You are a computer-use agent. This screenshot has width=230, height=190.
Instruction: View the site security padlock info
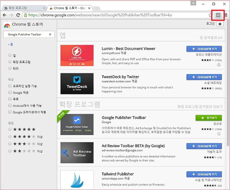(x=26, y=15)
